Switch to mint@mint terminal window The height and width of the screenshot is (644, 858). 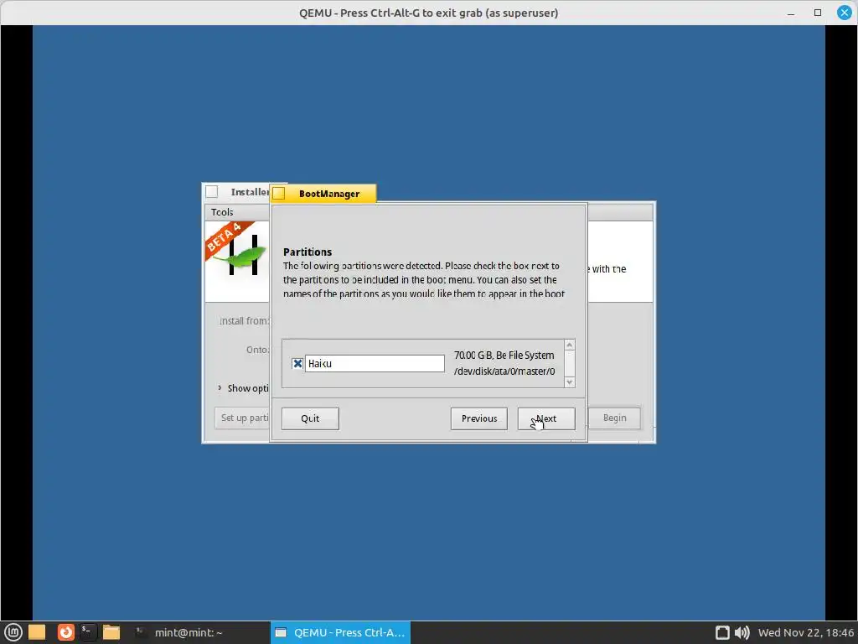(181, 632)
